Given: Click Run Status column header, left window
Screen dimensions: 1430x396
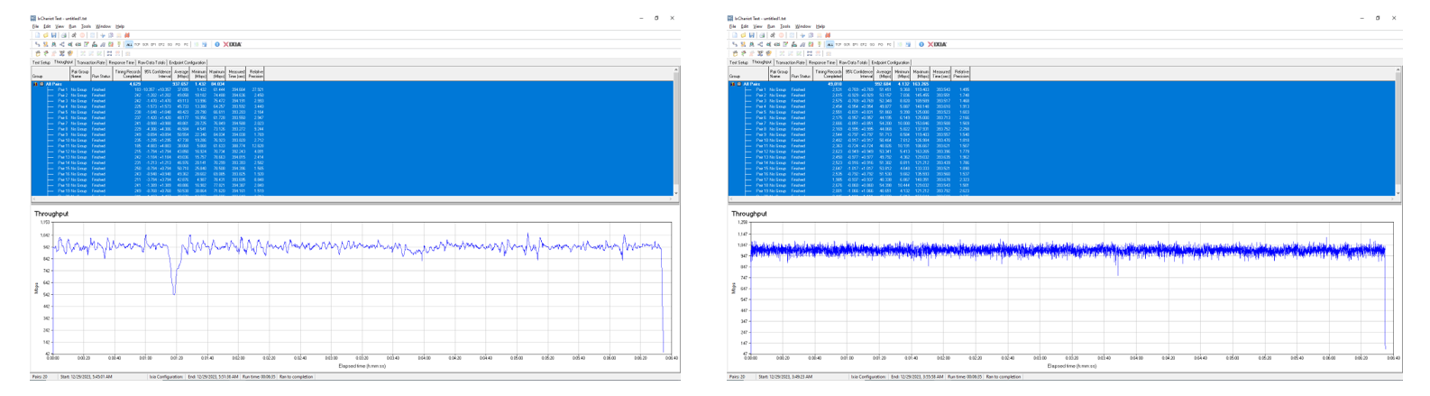Looking at the screenshot, I should [101, 74].
